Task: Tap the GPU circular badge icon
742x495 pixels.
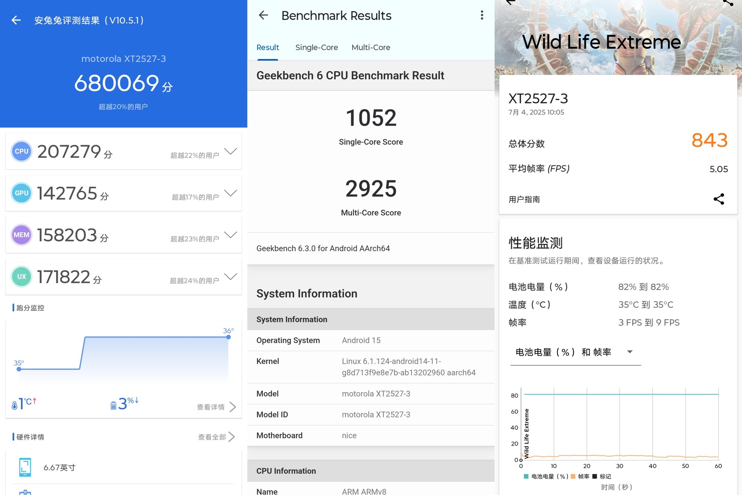Action: point(21,193)
